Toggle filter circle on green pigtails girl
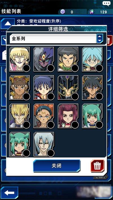The image size is (113, 200). tap(26, 153)
